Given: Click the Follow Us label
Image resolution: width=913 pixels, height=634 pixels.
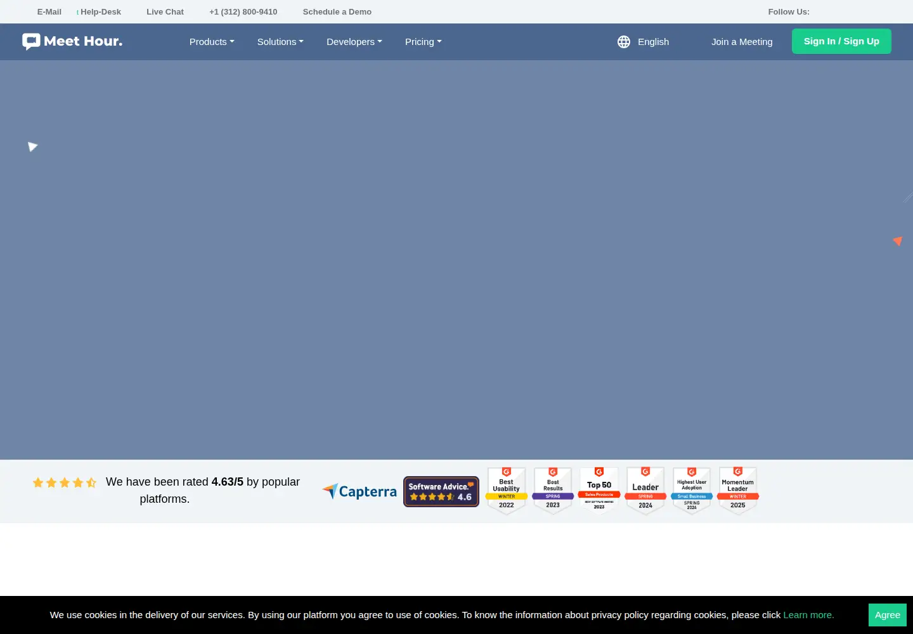Looking at the screenshot, I should 789,12.
